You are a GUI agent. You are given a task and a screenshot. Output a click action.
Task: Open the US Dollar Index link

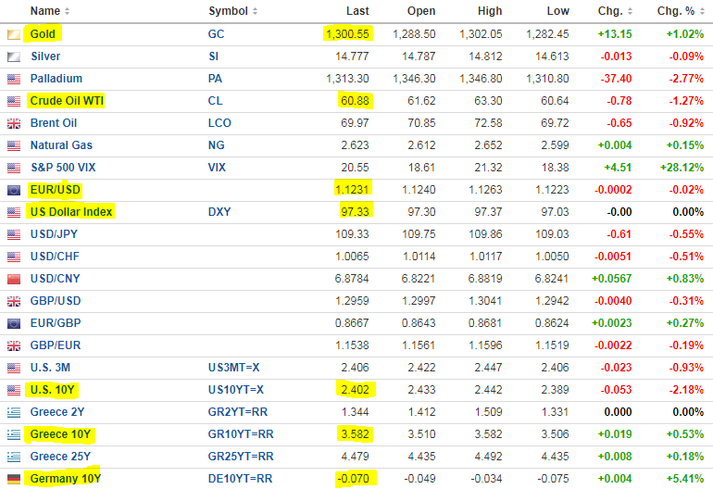point(71,212)
